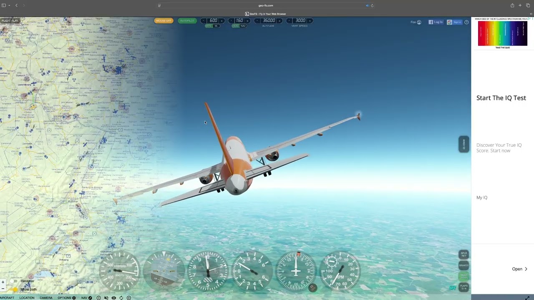534x300 pixels.
Task: Click the airspeed indicator gauge
Action: tap(120, 271)
